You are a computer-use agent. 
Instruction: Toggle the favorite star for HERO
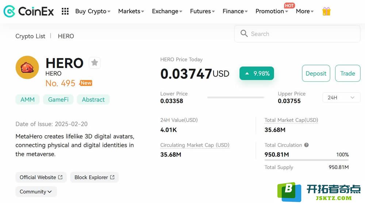(95, 63)
